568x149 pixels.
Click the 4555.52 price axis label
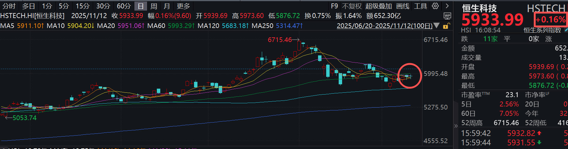436,141
